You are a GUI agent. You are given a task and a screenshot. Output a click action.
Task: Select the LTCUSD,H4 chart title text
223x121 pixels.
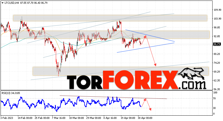[x=12, y=3]
